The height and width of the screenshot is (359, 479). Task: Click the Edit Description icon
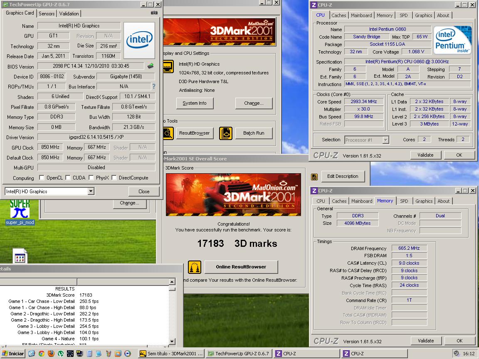point(314,177)
